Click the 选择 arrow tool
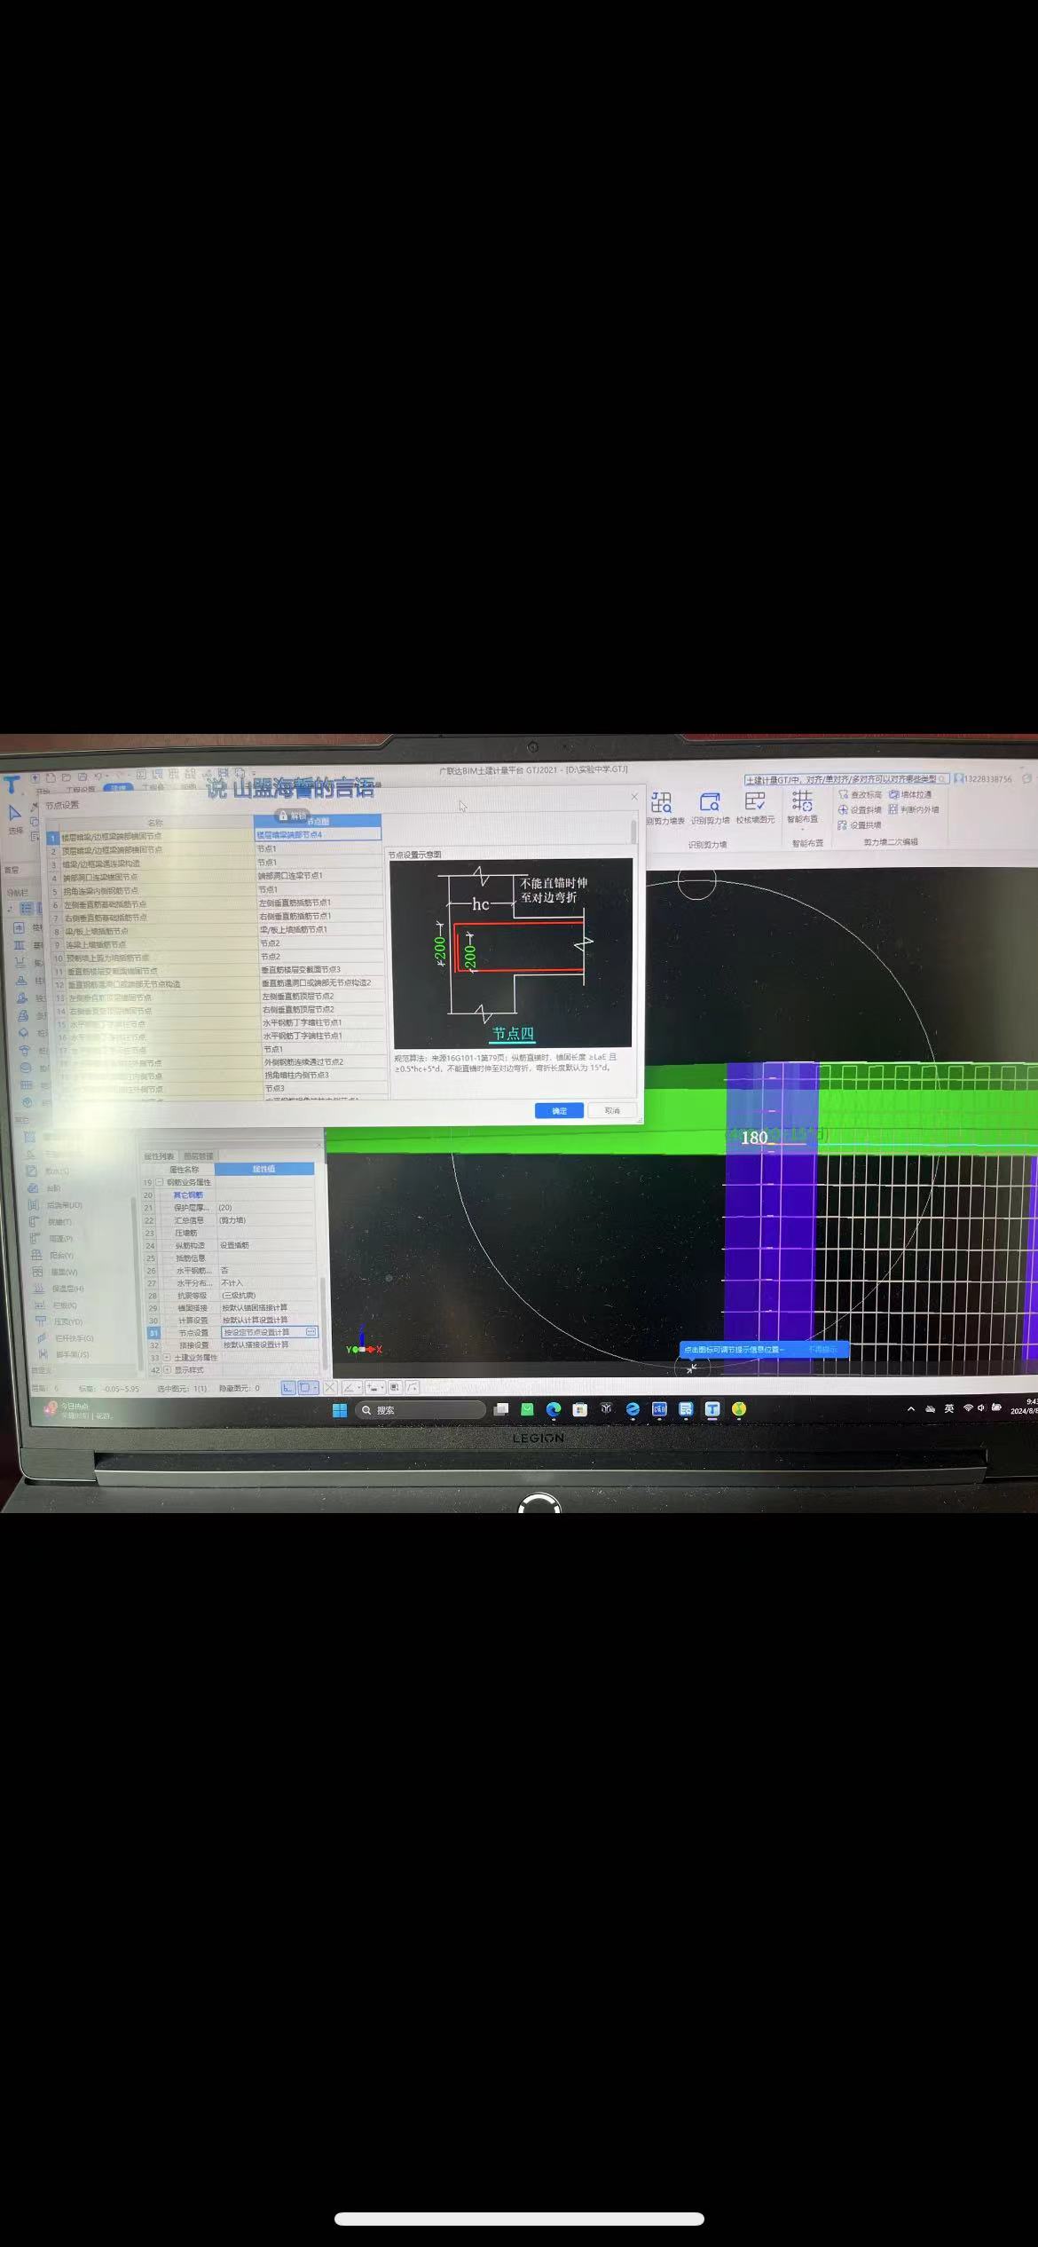 15,819
